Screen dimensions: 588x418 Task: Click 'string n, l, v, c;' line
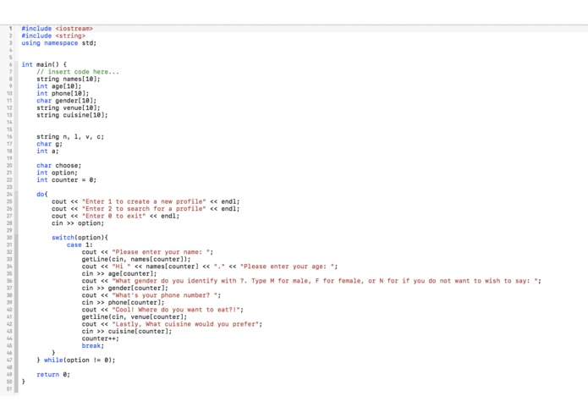coord(70,136)
